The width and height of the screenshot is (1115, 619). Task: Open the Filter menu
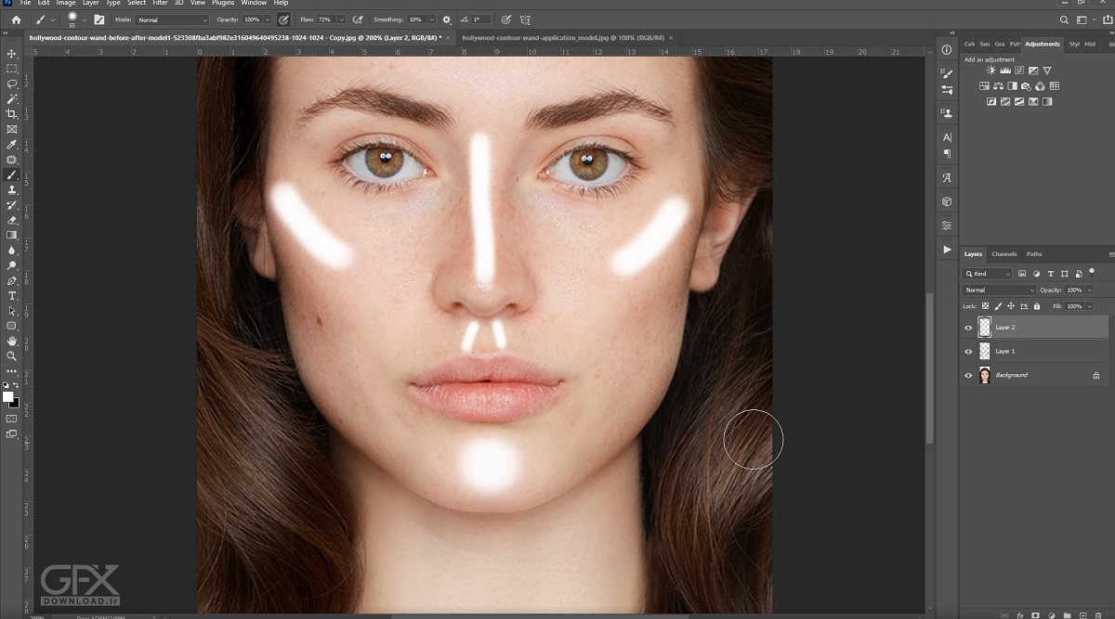coord(160,3)
